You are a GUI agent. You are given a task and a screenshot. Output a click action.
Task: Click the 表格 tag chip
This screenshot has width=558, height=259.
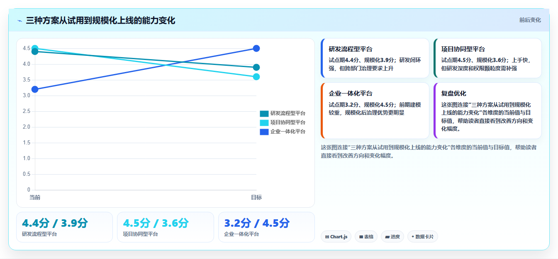coord(366,237)
